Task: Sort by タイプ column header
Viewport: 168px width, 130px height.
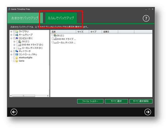Action: 95,32
